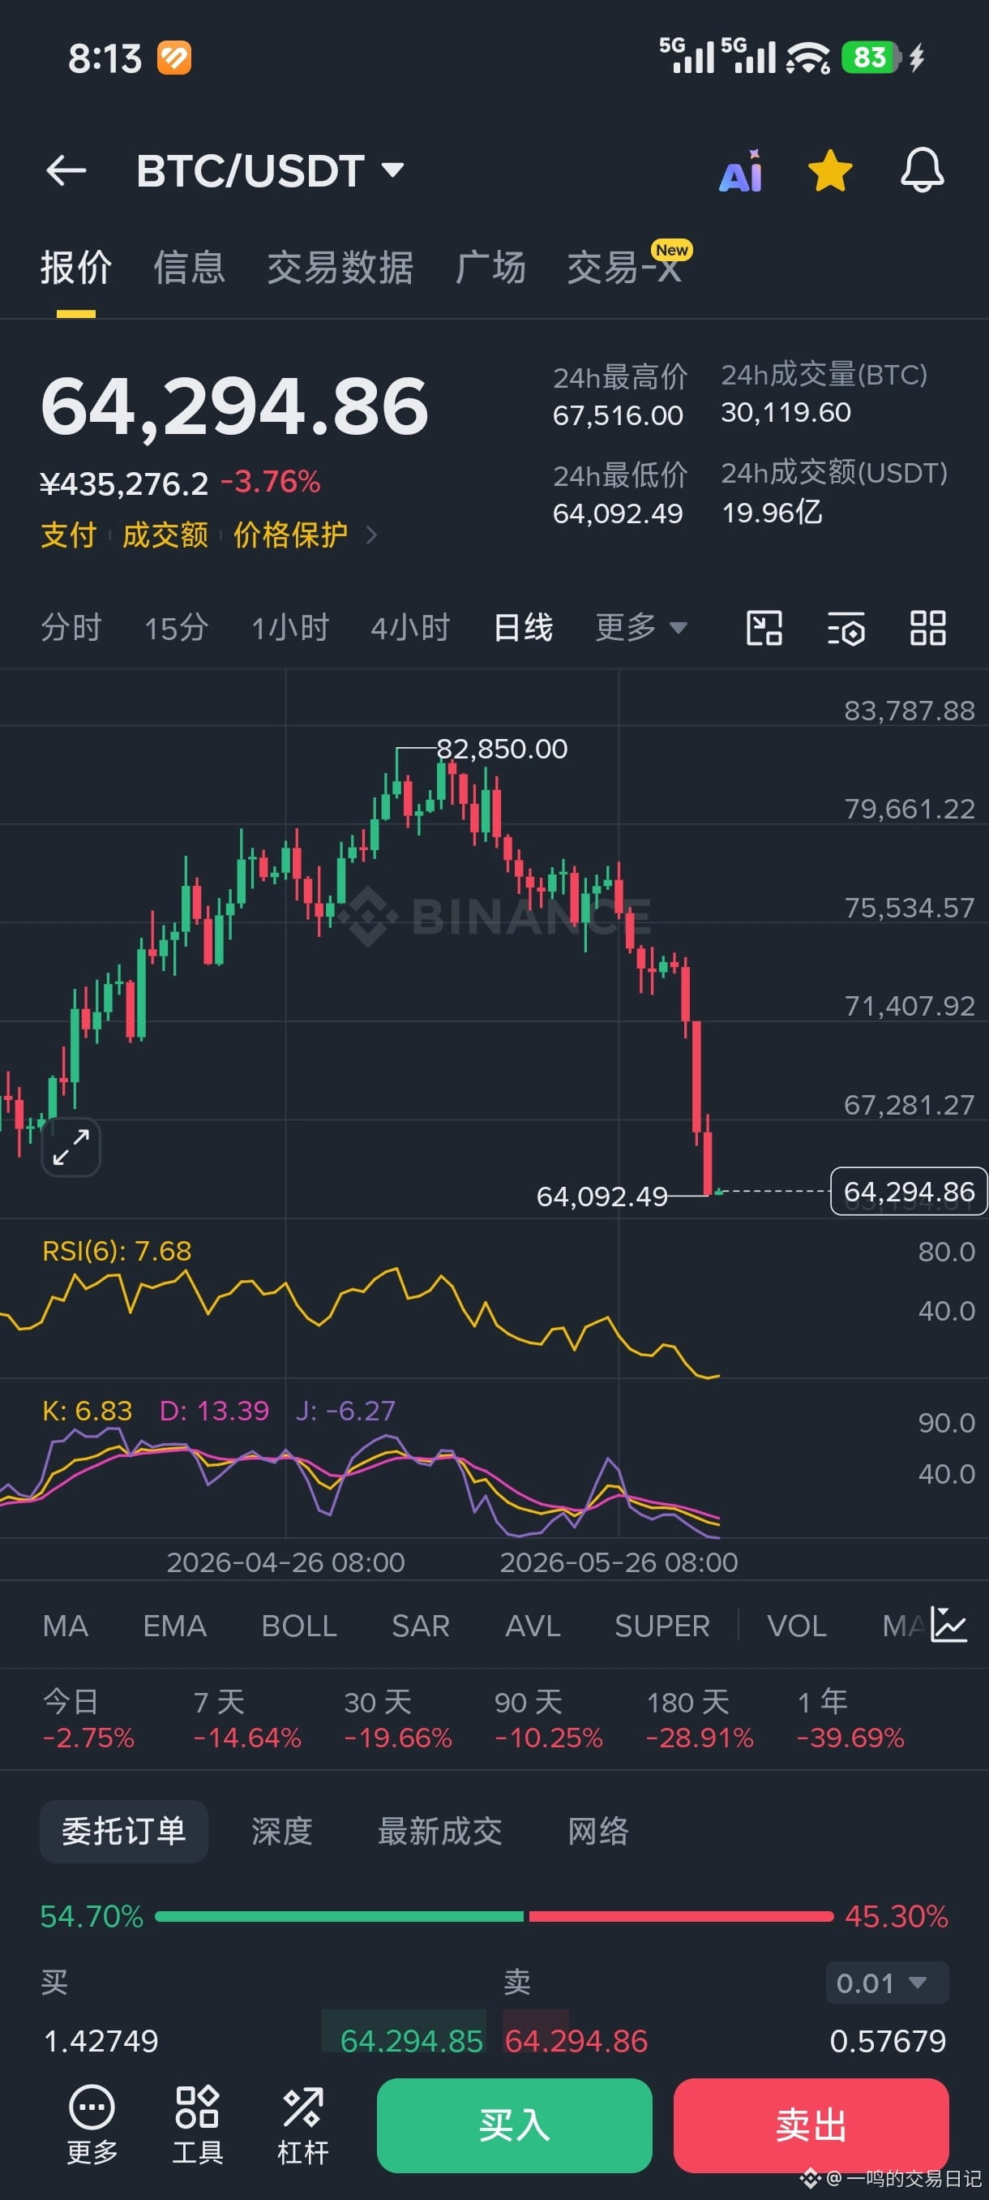The height and width of the screenshot is (2200, 989).
Task: Toggle the EMA indicator
Action: (175, 1625)
